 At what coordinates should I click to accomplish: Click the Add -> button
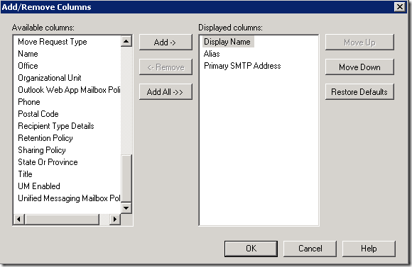coord(166,42)
